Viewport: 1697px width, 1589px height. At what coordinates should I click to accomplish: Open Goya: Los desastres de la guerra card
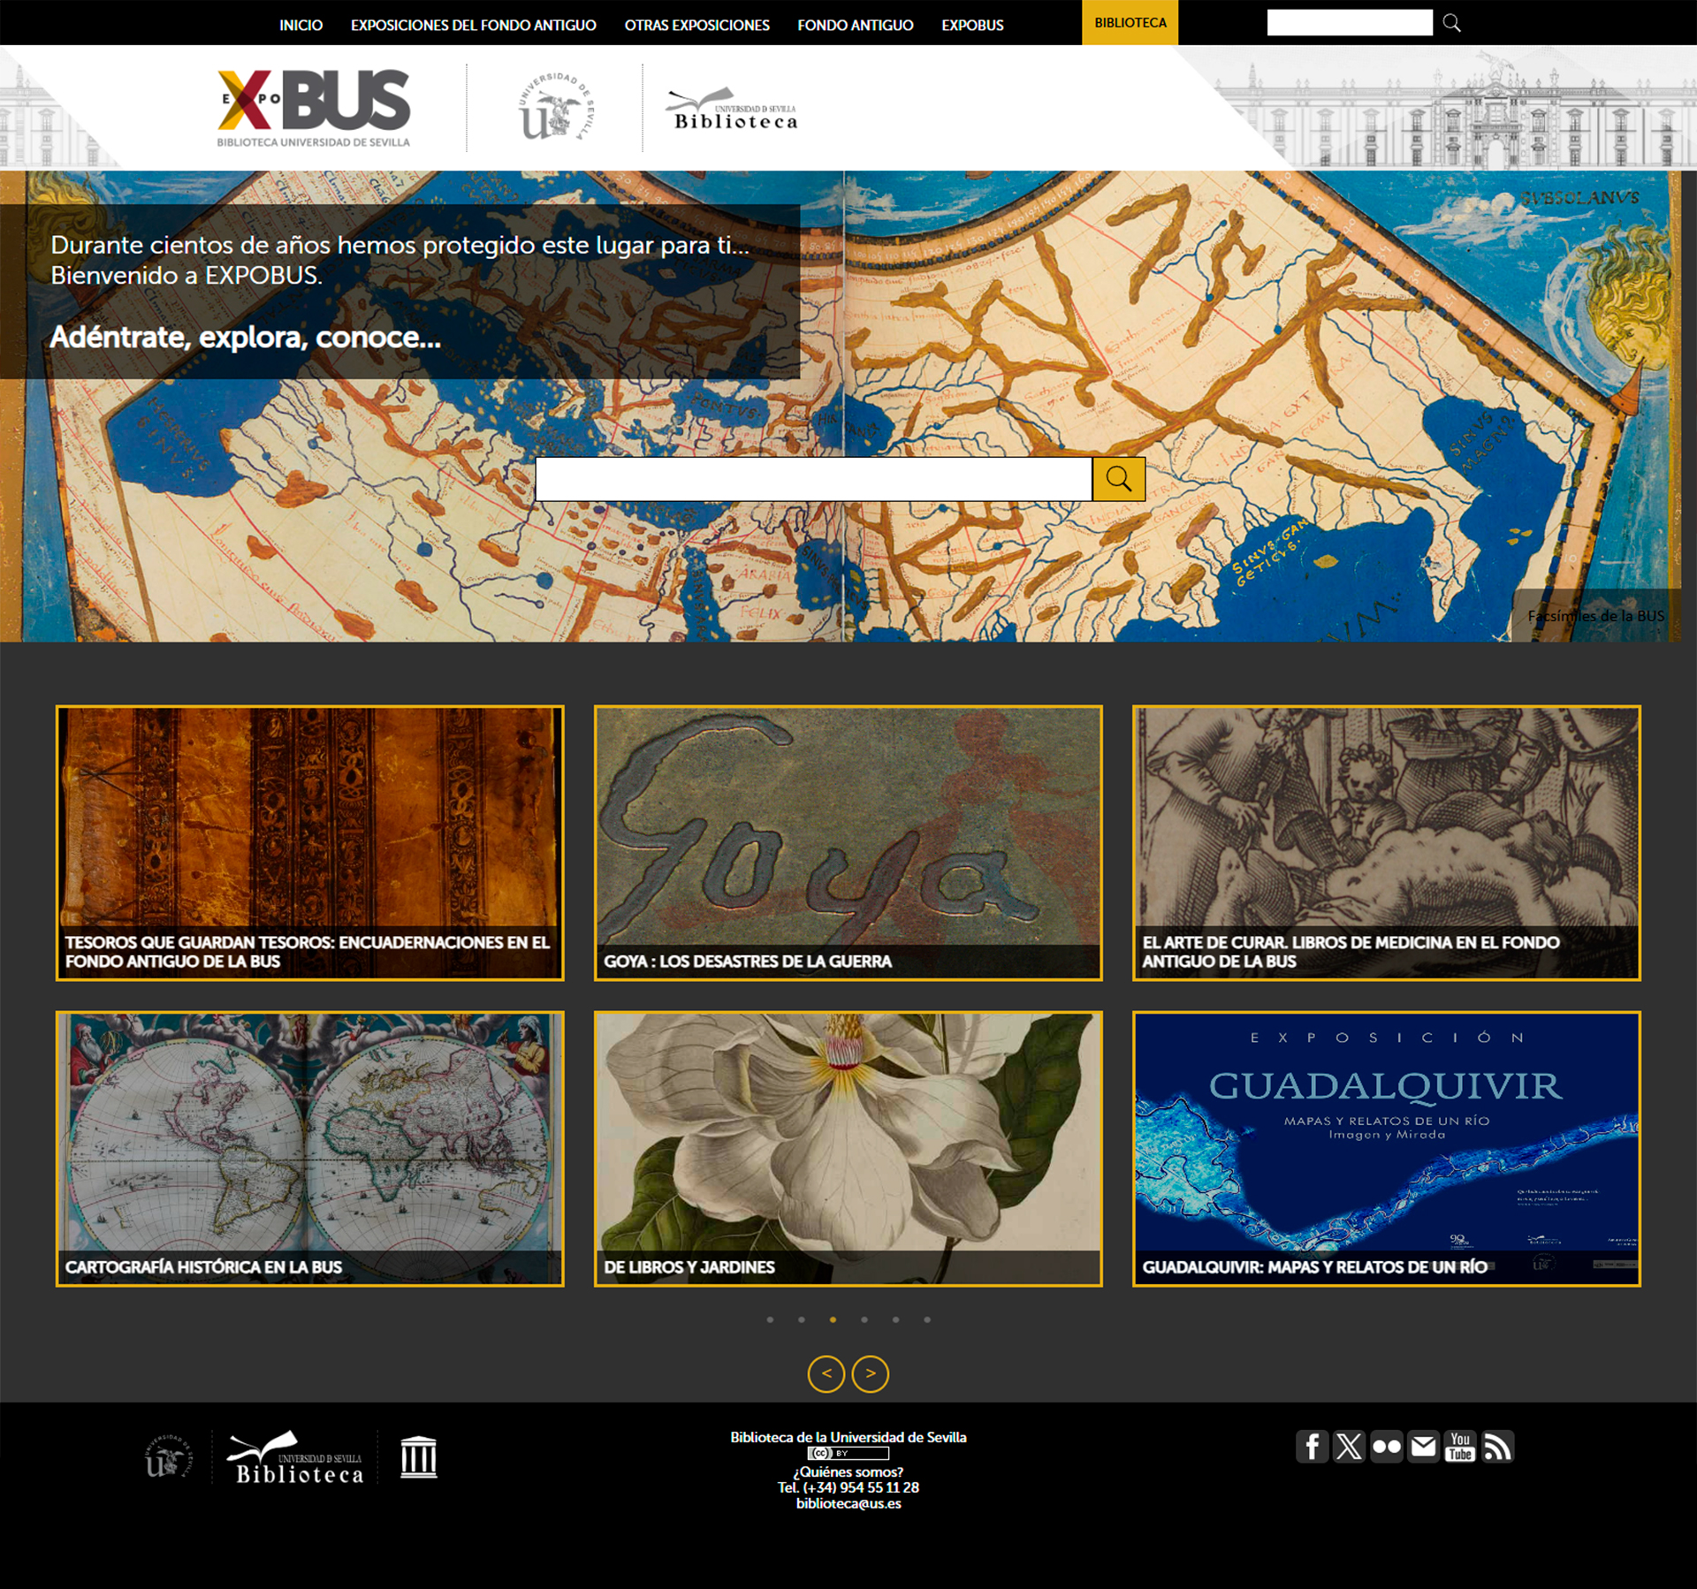[x=848, y=842]
